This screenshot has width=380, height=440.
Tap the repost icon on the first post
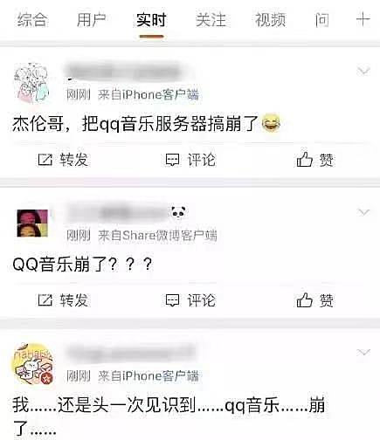coord(45,160)
